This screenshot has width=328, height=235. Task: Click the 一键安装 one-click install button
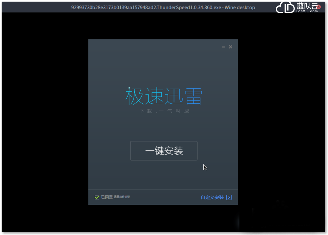tap(164, 151)
